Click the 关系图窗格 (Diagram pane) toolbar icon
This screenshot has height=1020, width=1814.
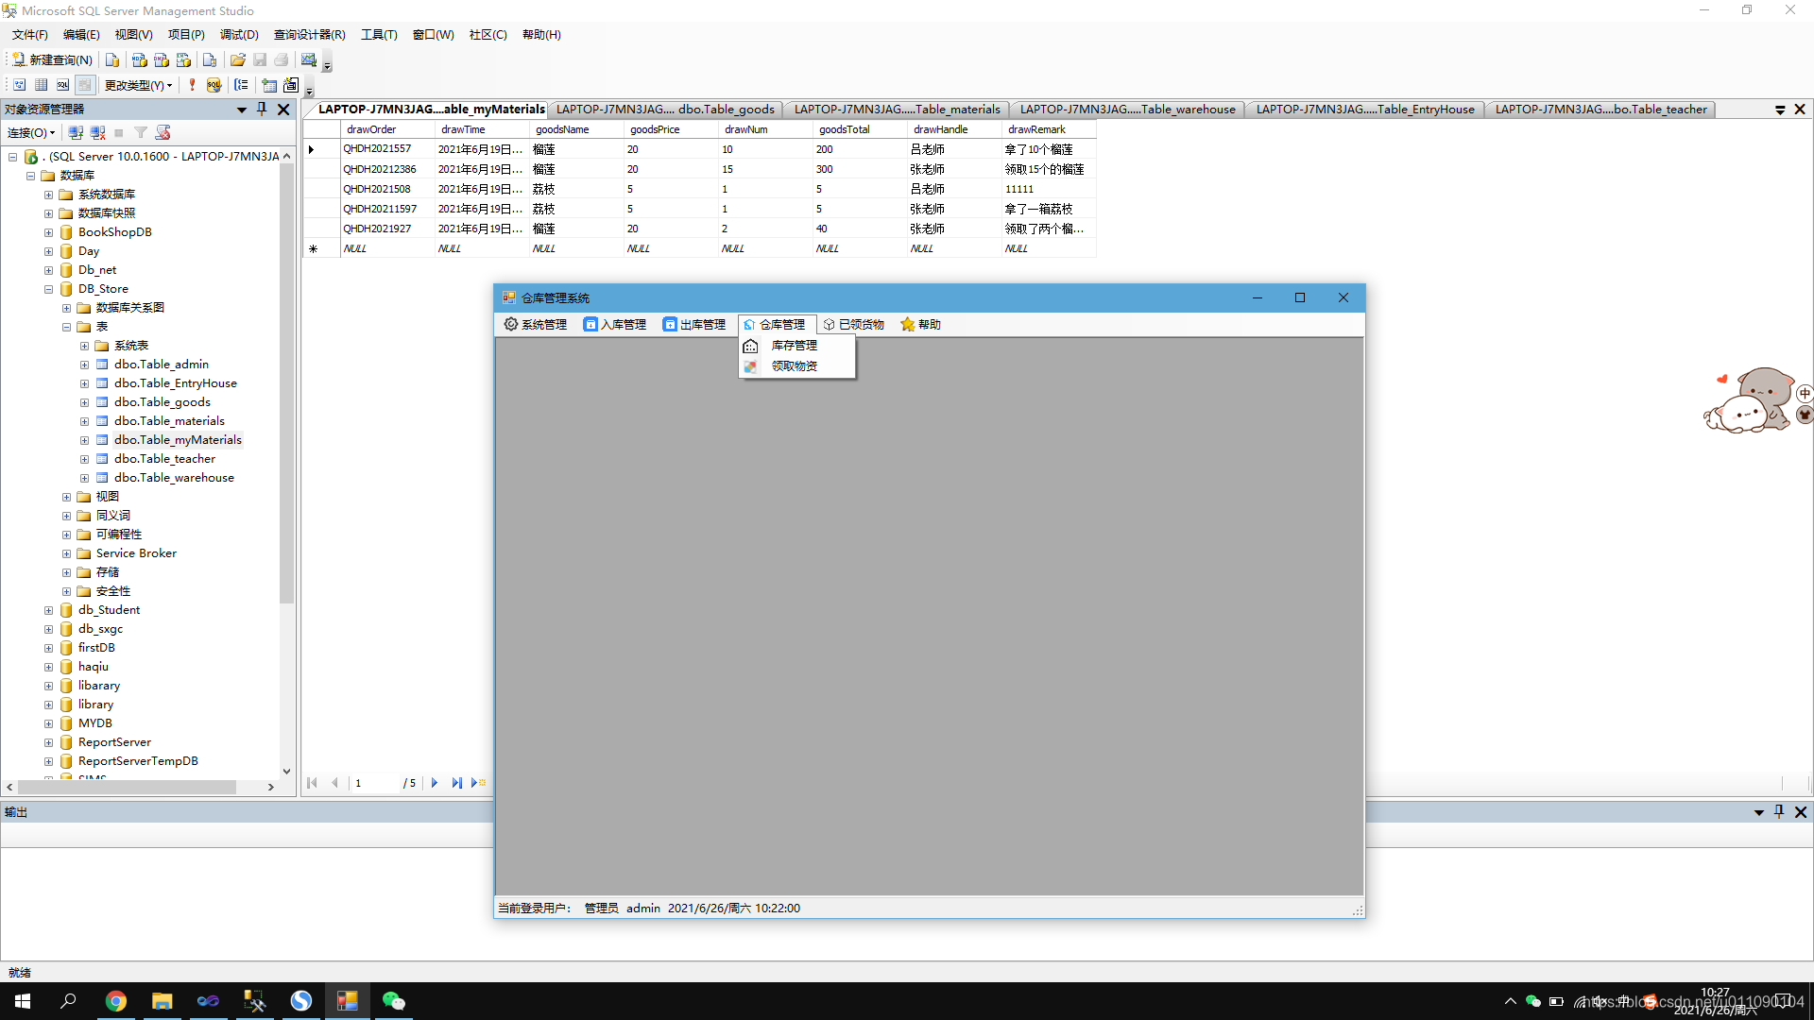coord(19,84)
